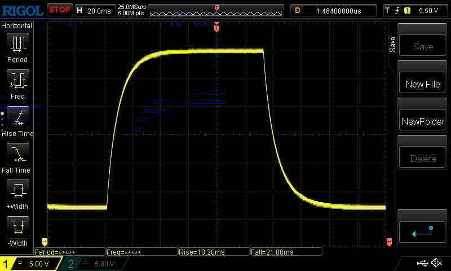Click the 20.0ms horizontal timebase readout

(x=99, y=11)
